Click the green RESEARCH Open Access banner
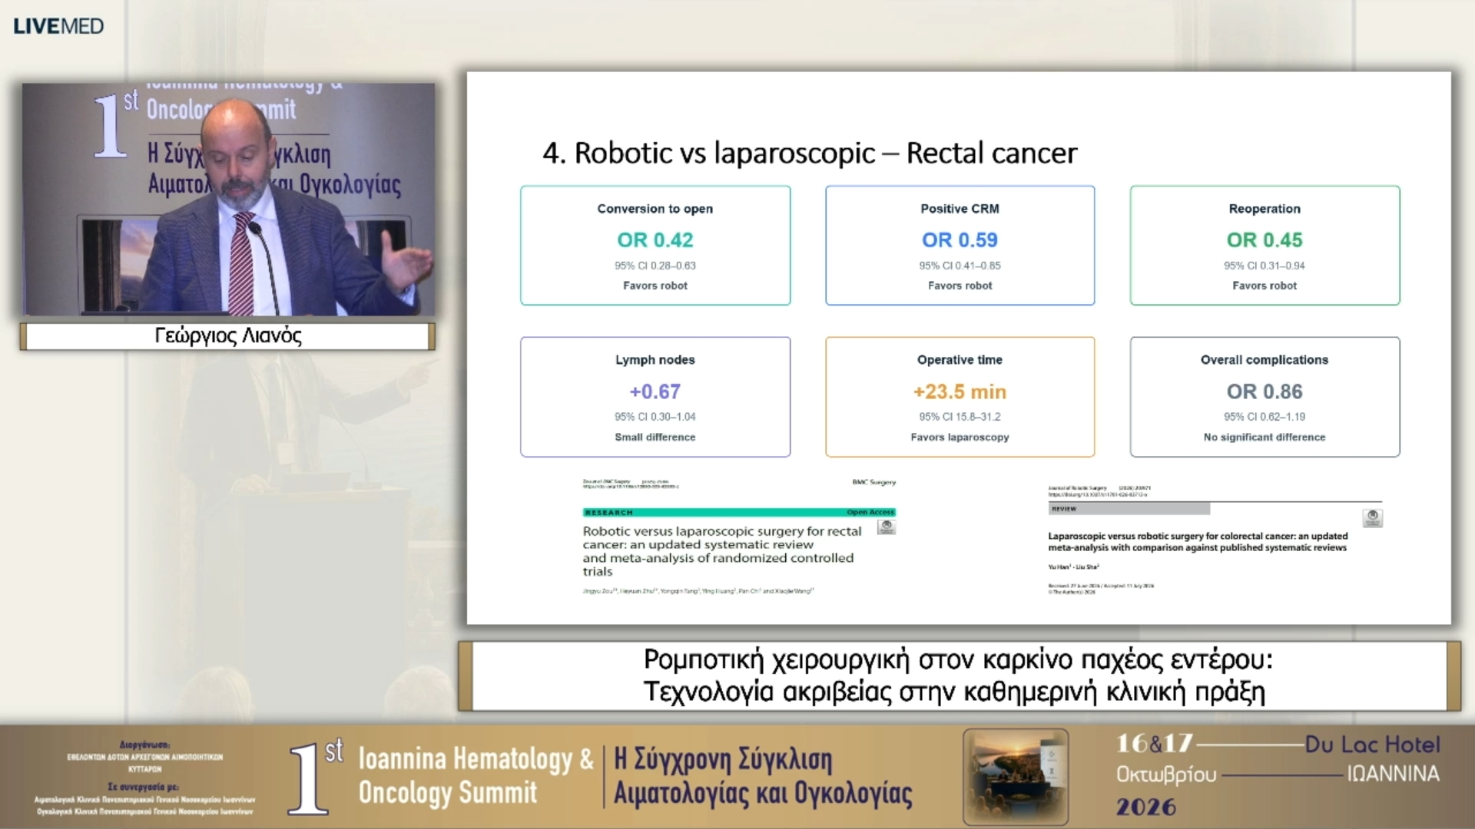The image size is (1475, 829). tap(739, 512)
